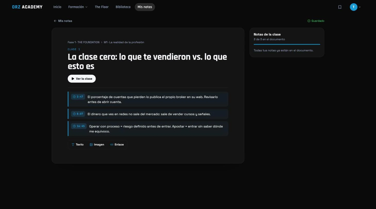Screen dimensions: 376x209
Task: Select the Mis notas tab
Action: (145, 7)
